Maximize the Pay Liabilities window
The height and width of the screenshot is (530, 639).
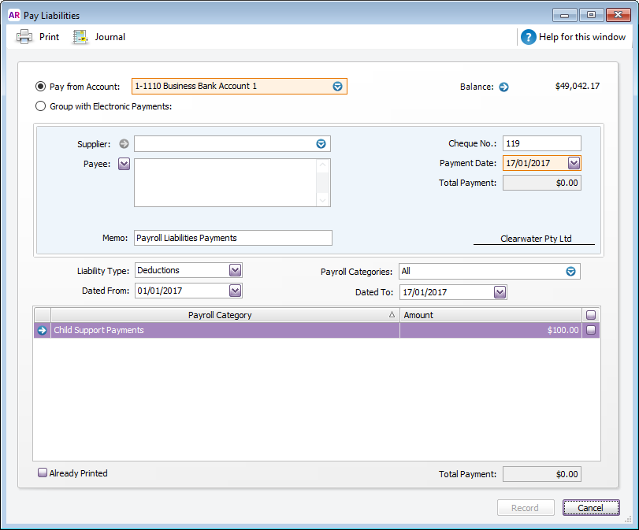pyautogui.click(x=591, y=15)
